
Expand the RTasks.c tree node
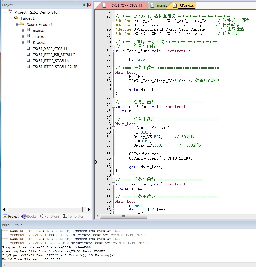(23, 42)
